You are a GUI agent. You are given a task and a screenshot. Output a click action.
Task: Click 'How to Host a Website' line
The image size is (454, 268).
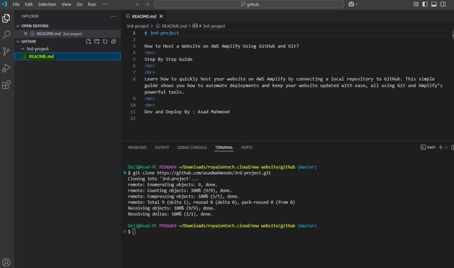click(x=222, y=46)
